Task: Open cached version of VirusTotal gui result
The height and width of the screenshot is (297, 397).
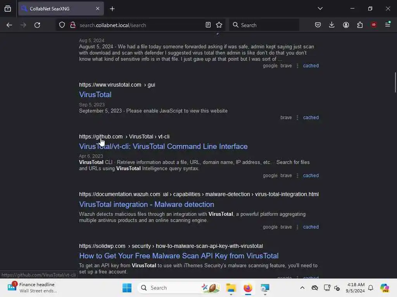Action: [311, 118]
